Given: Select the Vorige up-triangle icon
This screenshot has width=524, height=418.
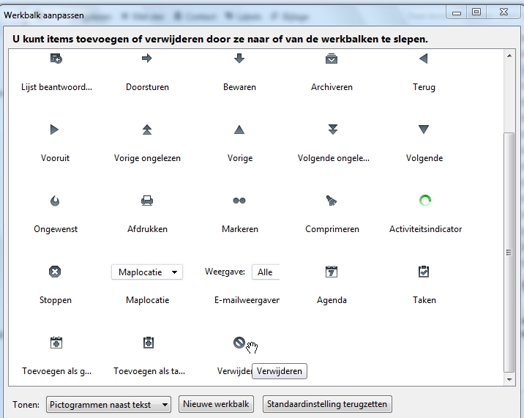Looking at the screenshot, I should tap(239, 130).
